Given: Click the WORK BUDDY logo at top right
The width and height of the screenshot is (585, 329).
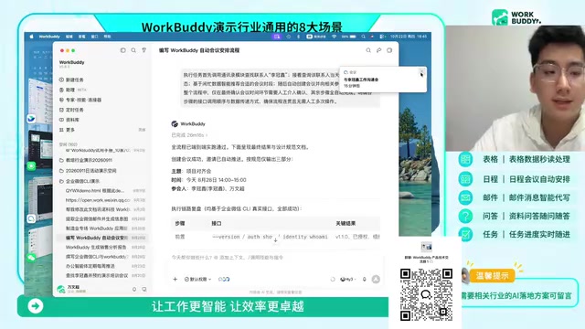Looking at the screenshot, I should [516, 17].
